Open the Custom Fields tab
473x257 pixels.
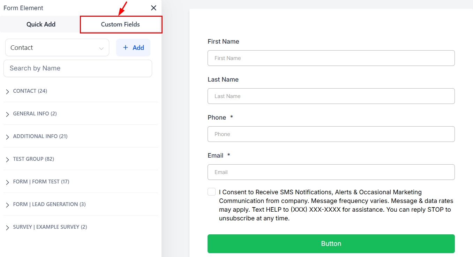[x=120, y=24]
